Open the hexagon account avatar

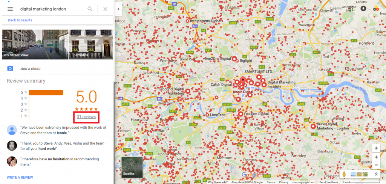pos(376,8)
